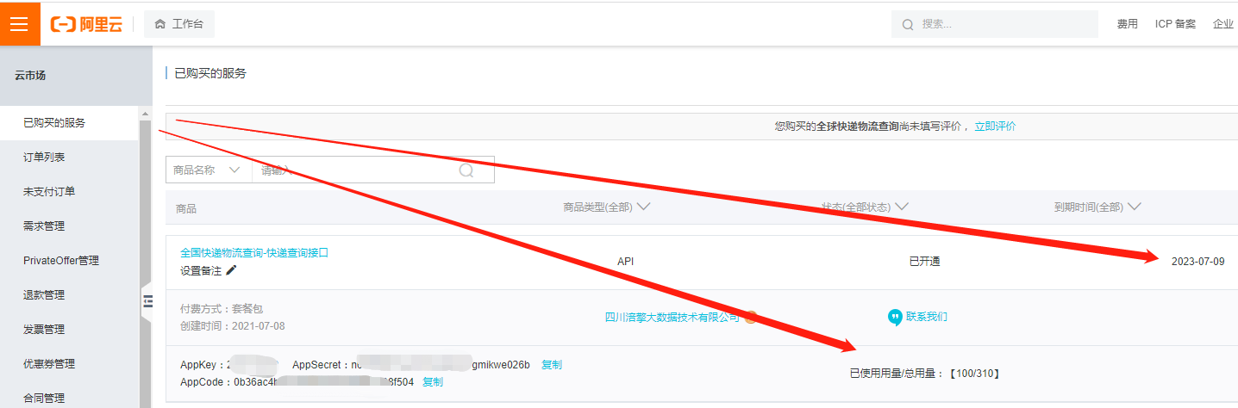Expand the 商品类型(全部) filter dropdown

coord(606,207)
